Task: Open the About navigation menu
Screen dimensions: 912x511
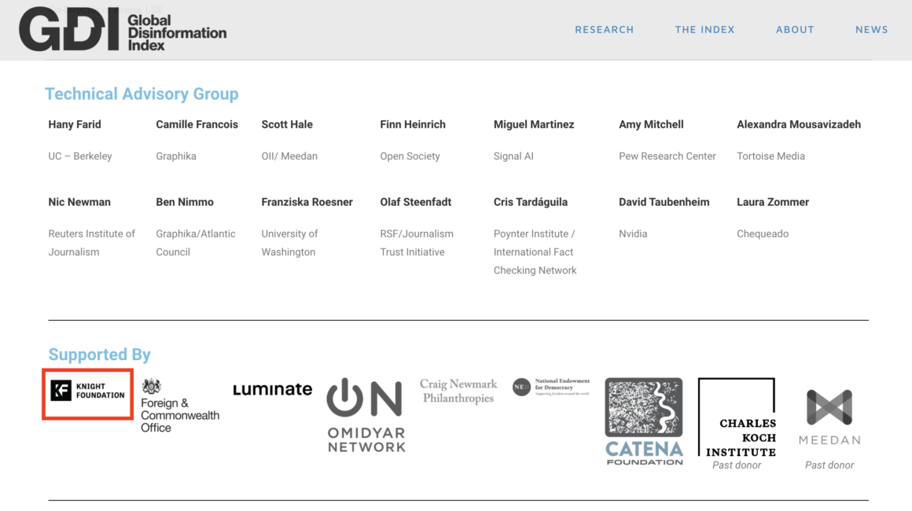Action: tap(795, 30)
